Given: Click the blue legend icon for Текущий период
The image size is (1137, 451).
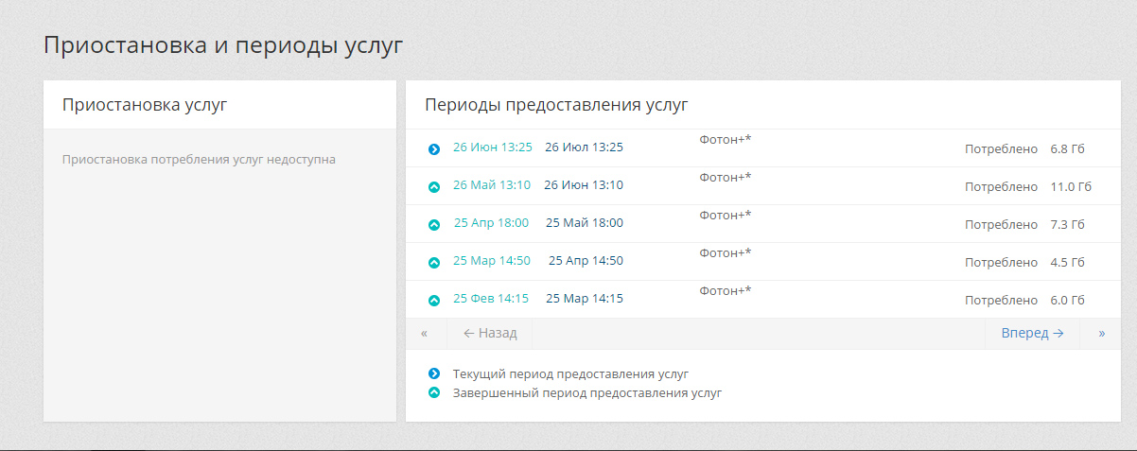Looking at the screenshot, I should coord(434,373).
